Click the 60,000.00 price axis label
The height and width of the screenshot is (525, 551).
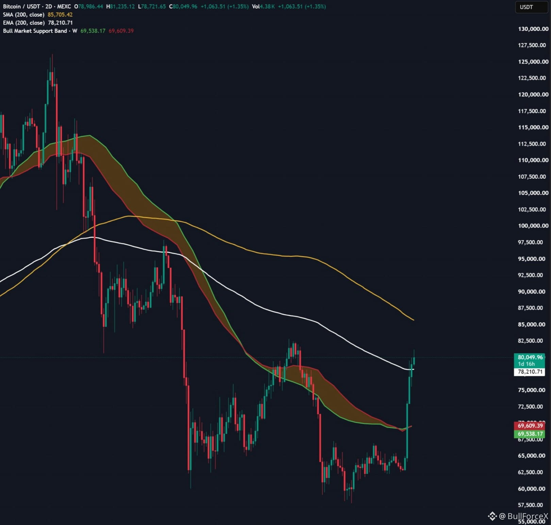click(531, 489)
